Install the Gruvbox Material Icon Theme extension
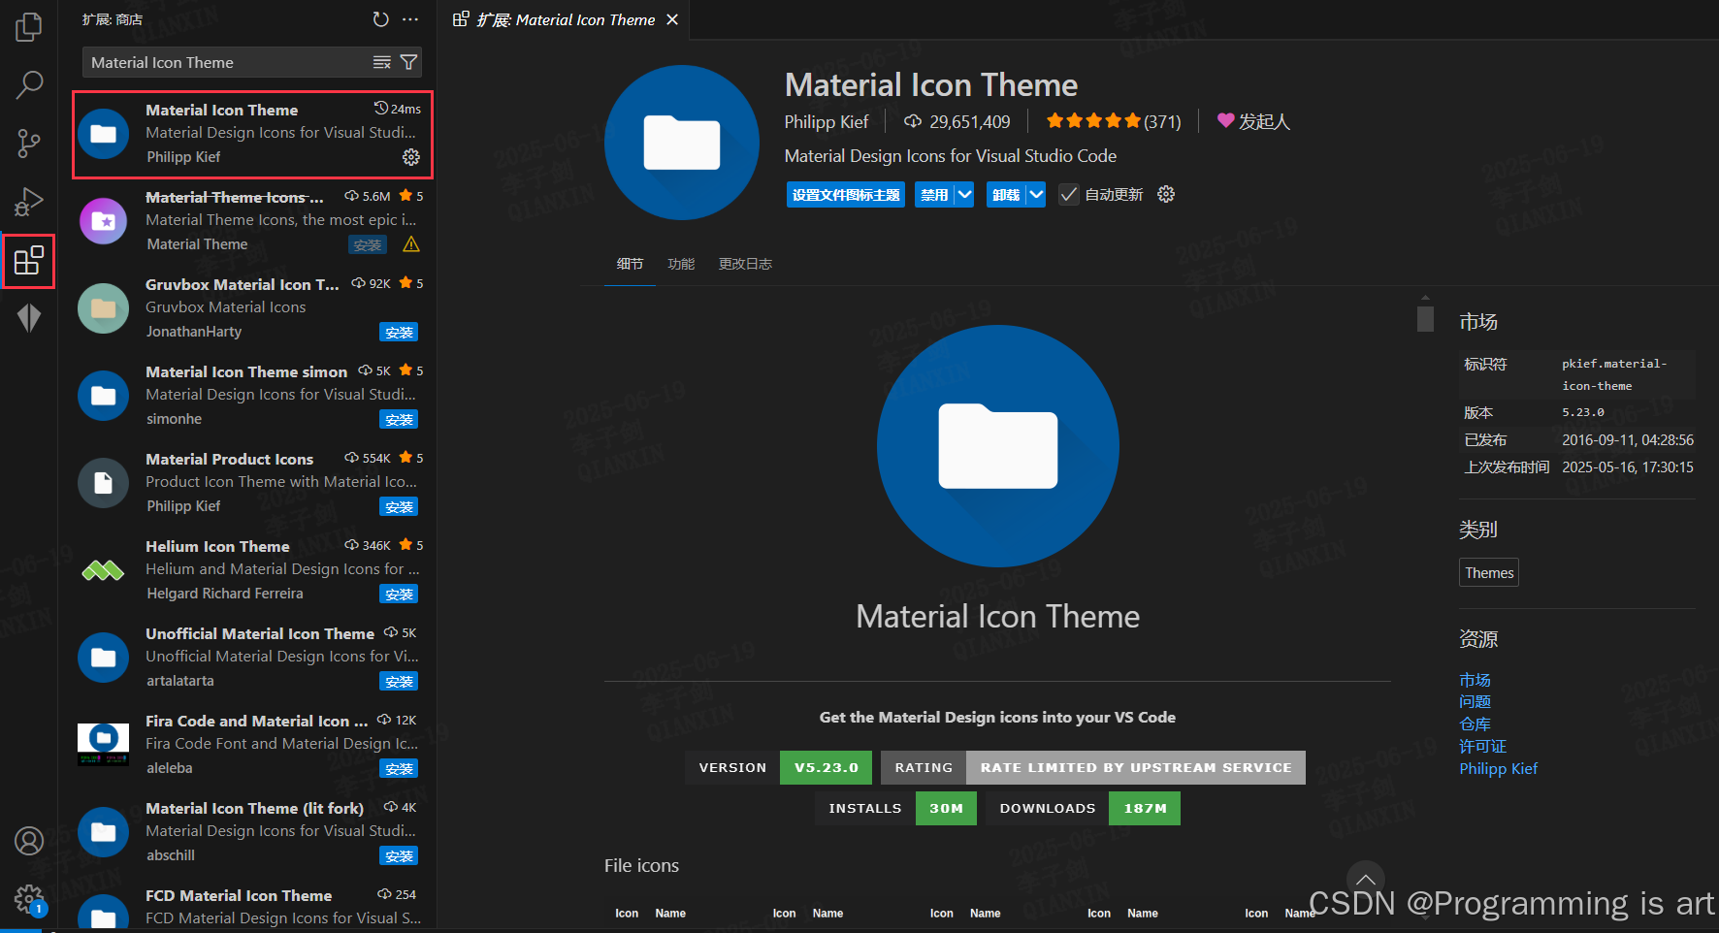This screenshot has width=1719, height=933. [399, 333]
